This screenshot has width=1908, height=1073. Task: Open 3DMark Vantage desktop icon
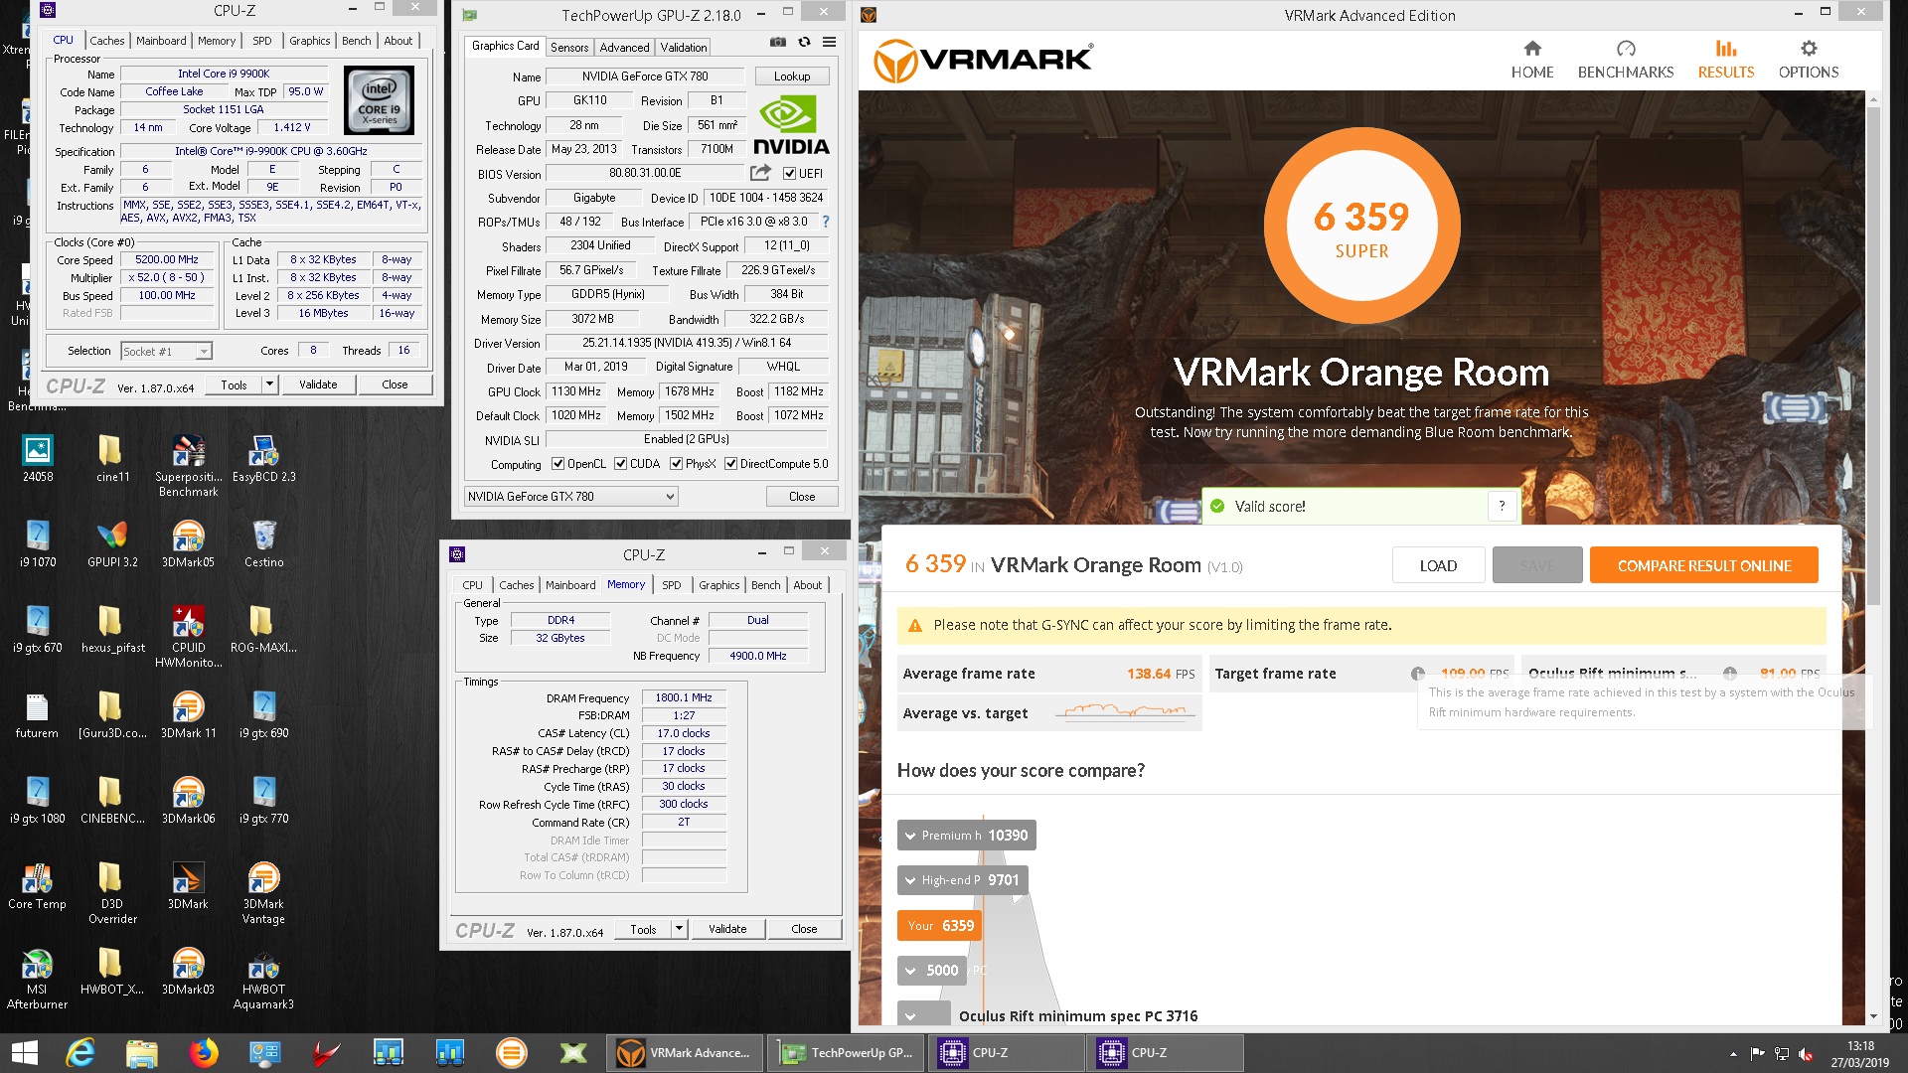click(x=263, y=893)
